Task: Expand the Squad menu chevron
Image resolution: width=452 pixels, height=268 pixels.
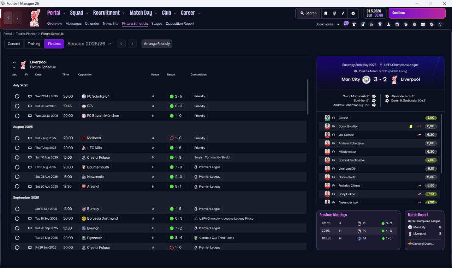Action: 87,13
